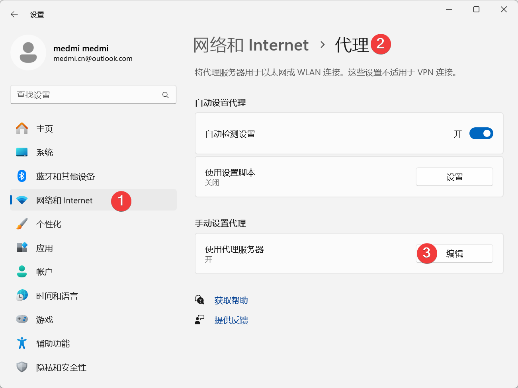Click the search magnifier icon

pyautogui.click(x=166, y=95)
